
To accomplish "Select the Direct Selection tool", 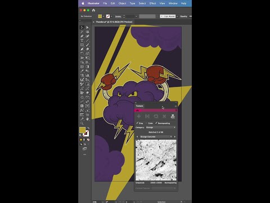I will point(87,28).
